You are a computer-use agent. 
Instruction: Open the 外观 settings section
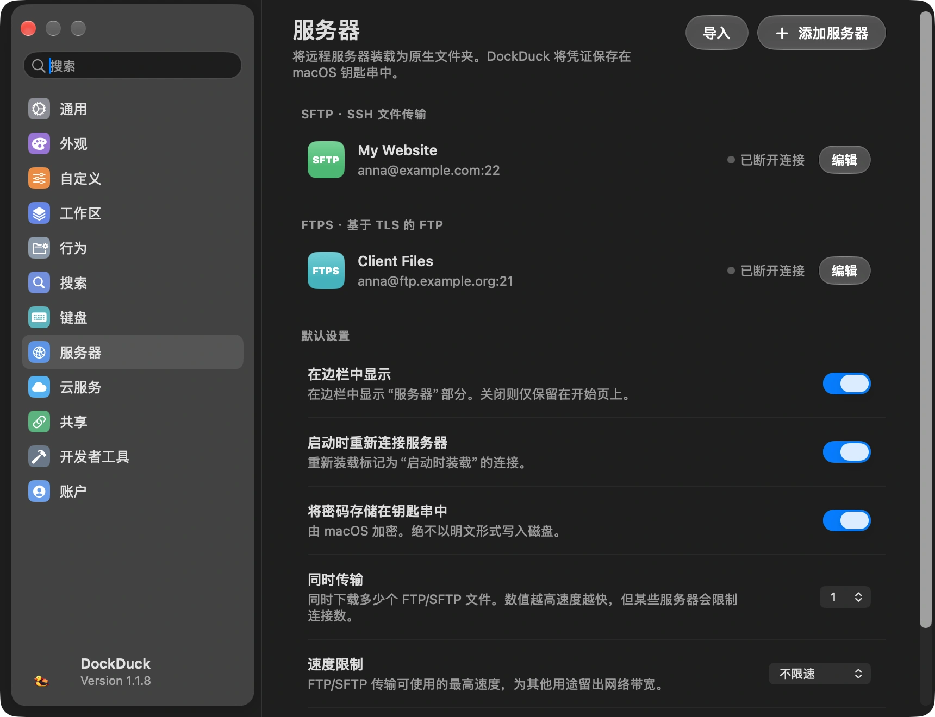(x=133, y=144)
